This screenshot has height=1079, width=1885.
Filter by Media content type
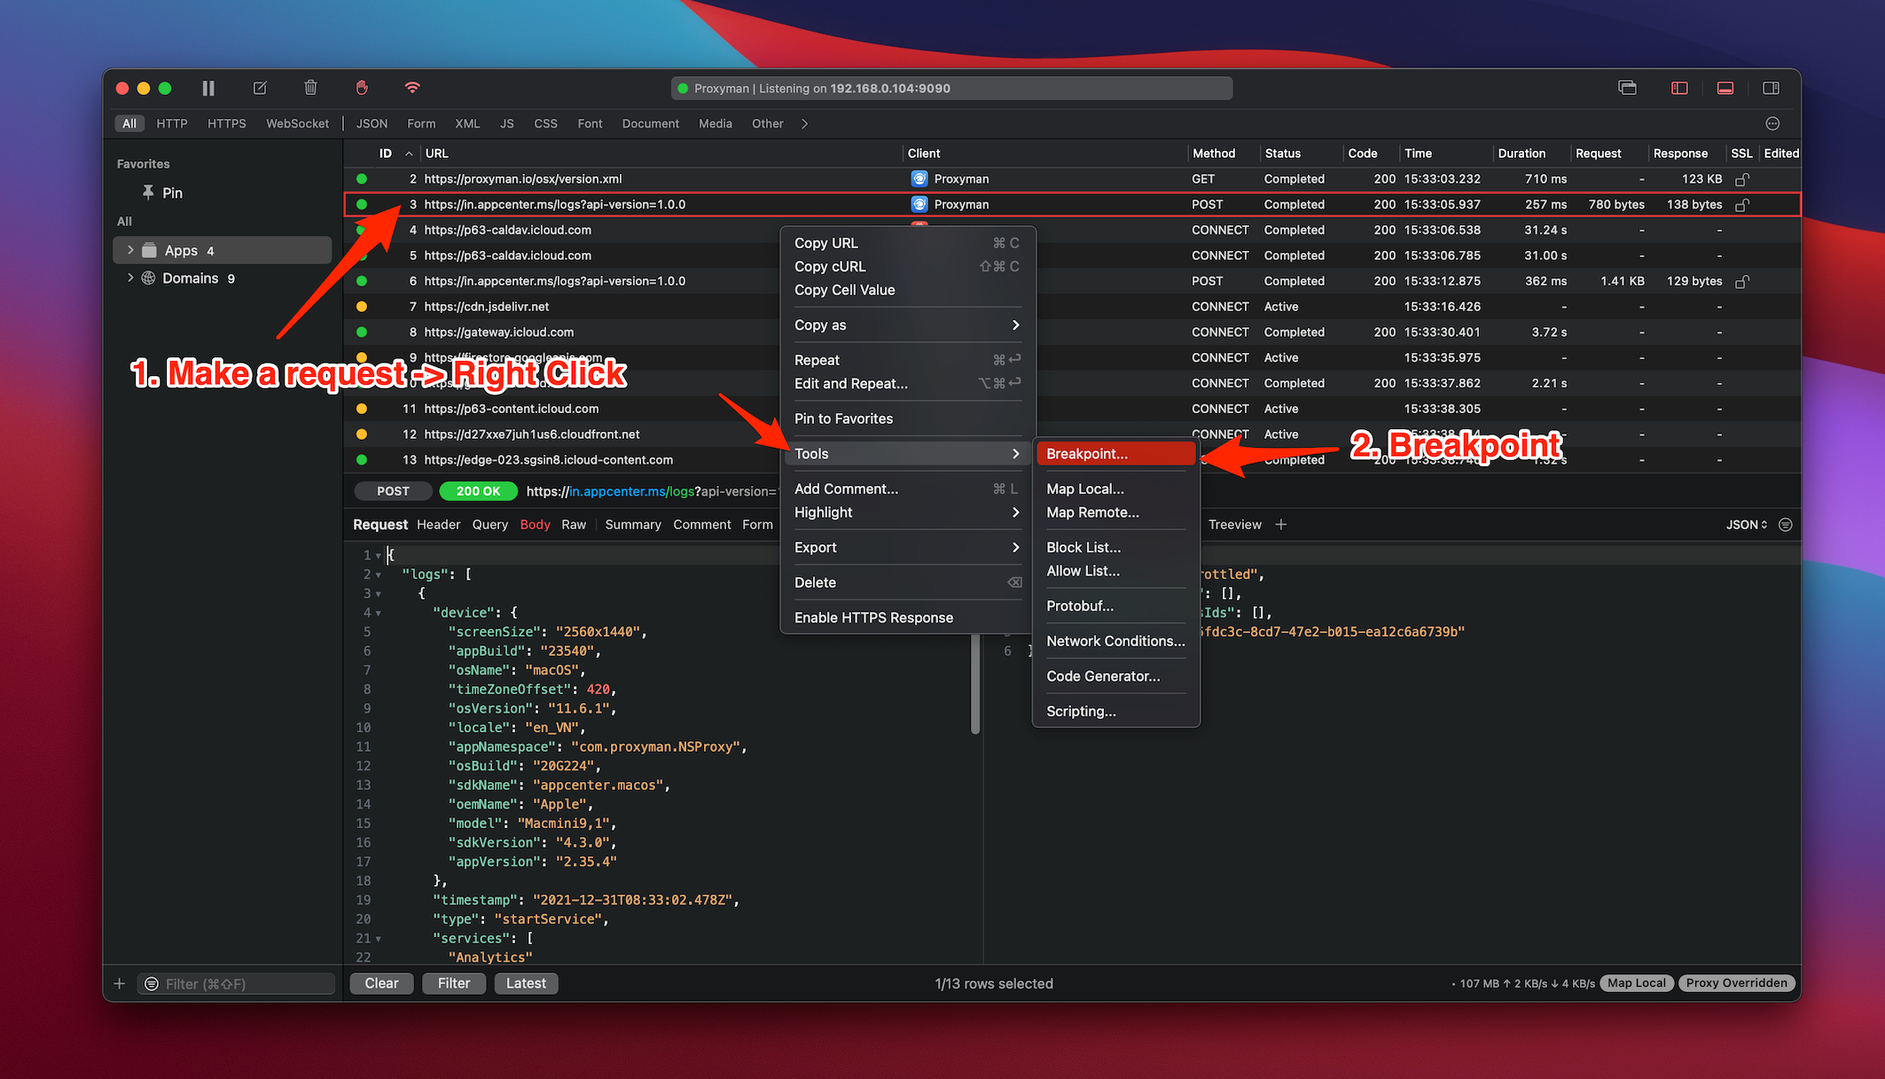pyautogui.click(x=715, y=123)
